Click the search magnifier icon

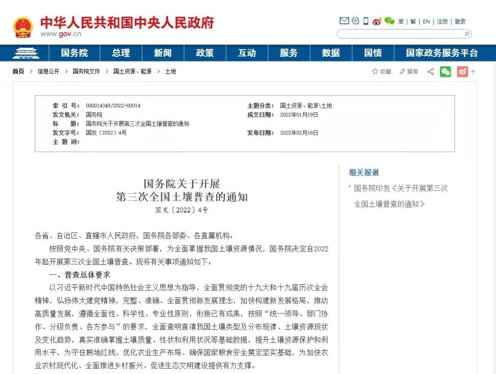(x=467, y=33)
